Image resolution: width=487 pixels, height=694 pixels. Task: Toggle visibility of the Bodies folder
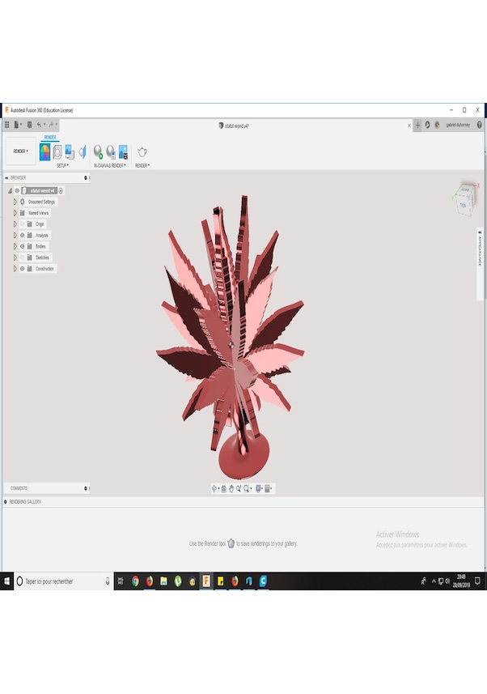[x=22, y=246]
